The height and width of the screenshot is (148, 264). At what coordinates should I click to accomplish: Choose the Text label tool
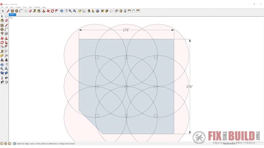pyautogui.click(x=6, y=56)
